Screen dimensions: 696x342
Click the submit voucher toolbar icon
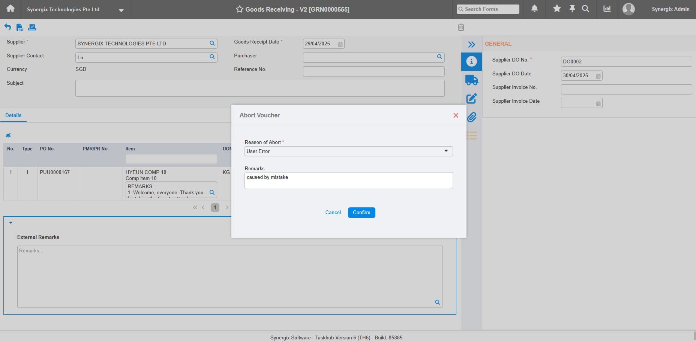click(x=32, y=27)
